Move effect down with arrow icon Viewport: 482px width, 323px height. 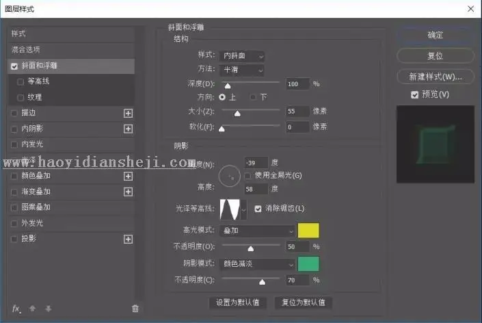[x=49, y=308]
